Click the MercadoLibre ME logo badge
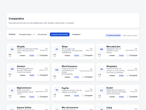 coord(102,49)
